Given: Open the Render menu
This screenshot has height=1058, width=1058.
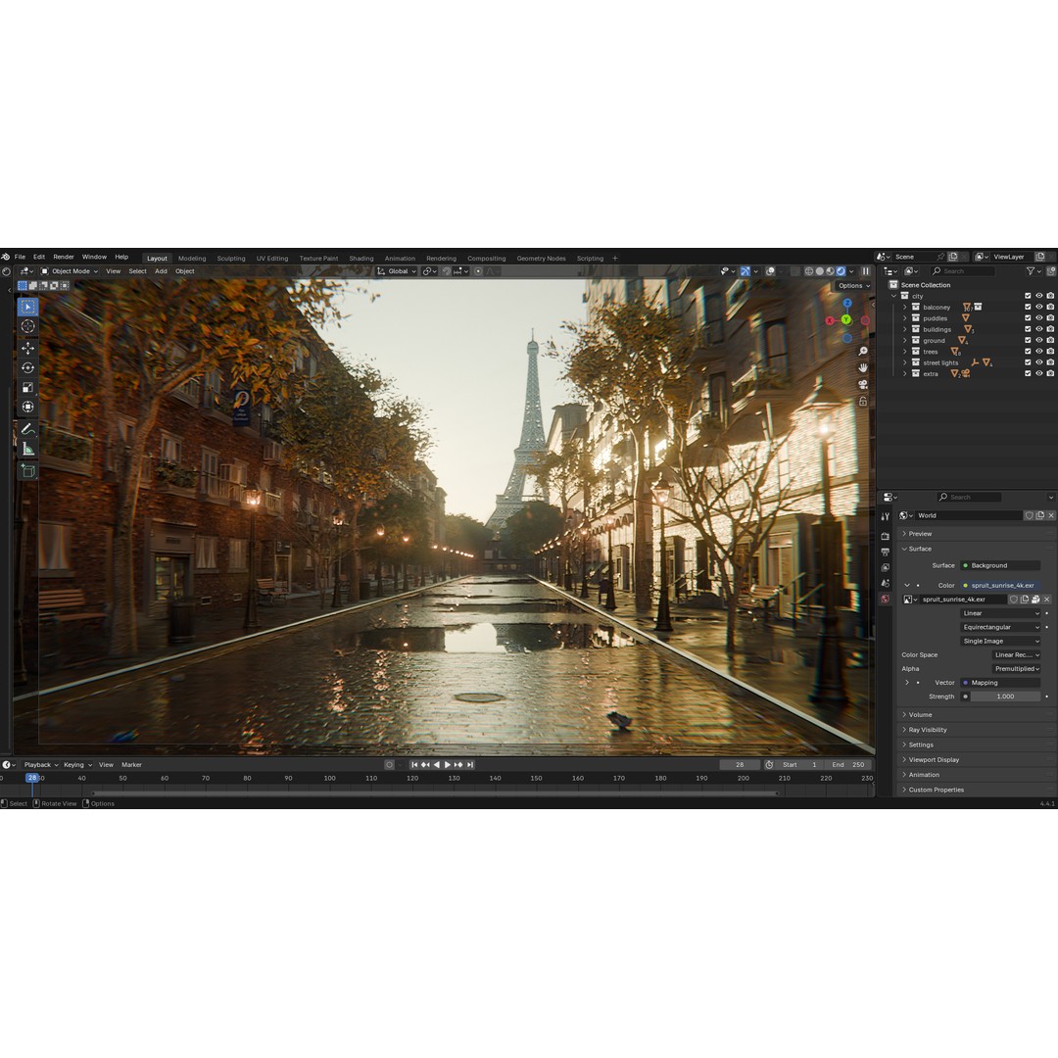Looking at the screenshot, I should [63, 257].
